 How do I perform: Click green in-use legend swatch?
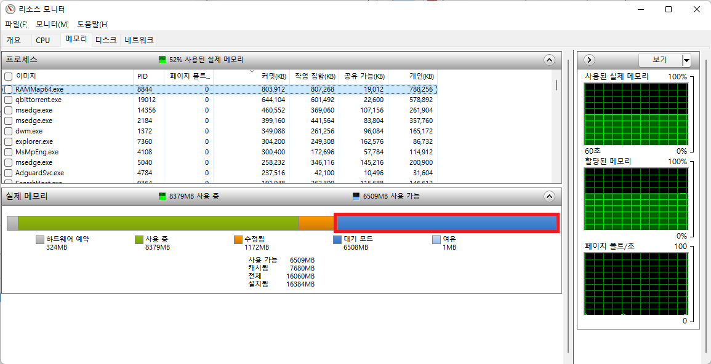(x=139, y=240)
